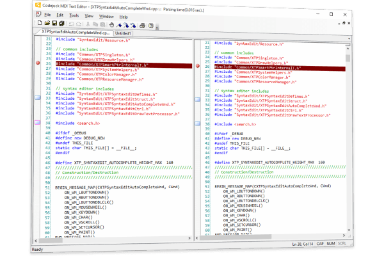Toggle bookmark with the blue flag icon
This screenshot has width=384, height=256.
click(119, 25)
